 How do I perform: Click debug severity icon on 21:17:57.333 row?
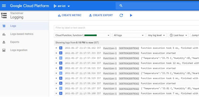pyautogui.click(x=61, y=53)
